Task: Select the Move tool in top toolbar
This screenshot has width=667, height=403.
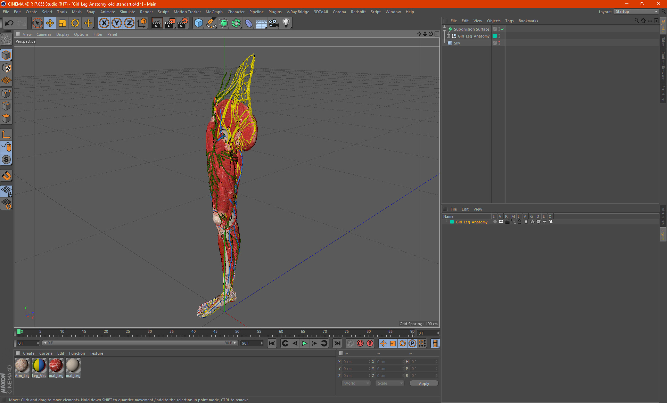Action: (x=50, y=23)
